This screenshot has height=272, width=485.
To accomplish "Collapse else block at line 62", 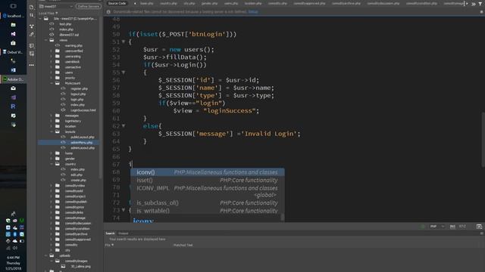I will click(124, 126).
